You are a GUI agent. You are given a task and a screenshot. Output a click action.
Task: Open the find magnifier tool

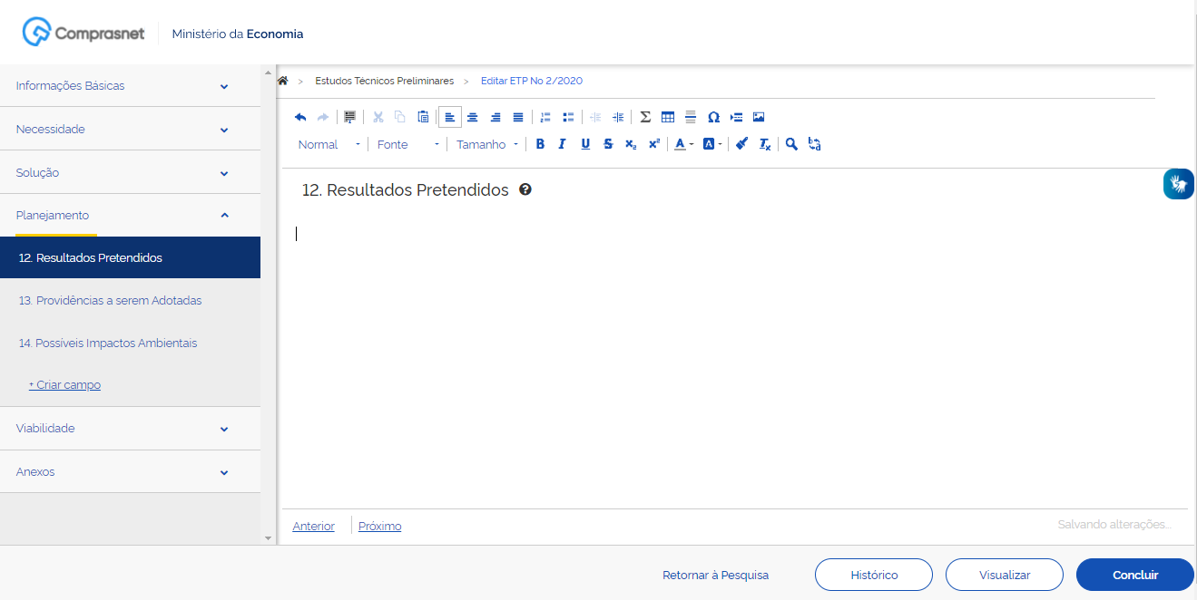tap(791, 144)
